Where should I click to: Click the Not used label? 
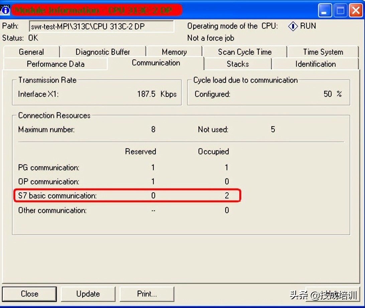tap(213, 129)
